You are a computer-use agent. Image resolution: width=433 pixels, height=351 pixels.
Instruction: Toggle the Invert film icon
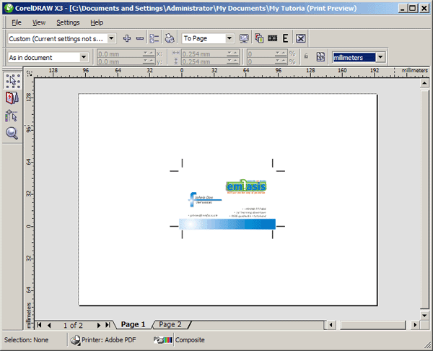click(x=272, y=38)
